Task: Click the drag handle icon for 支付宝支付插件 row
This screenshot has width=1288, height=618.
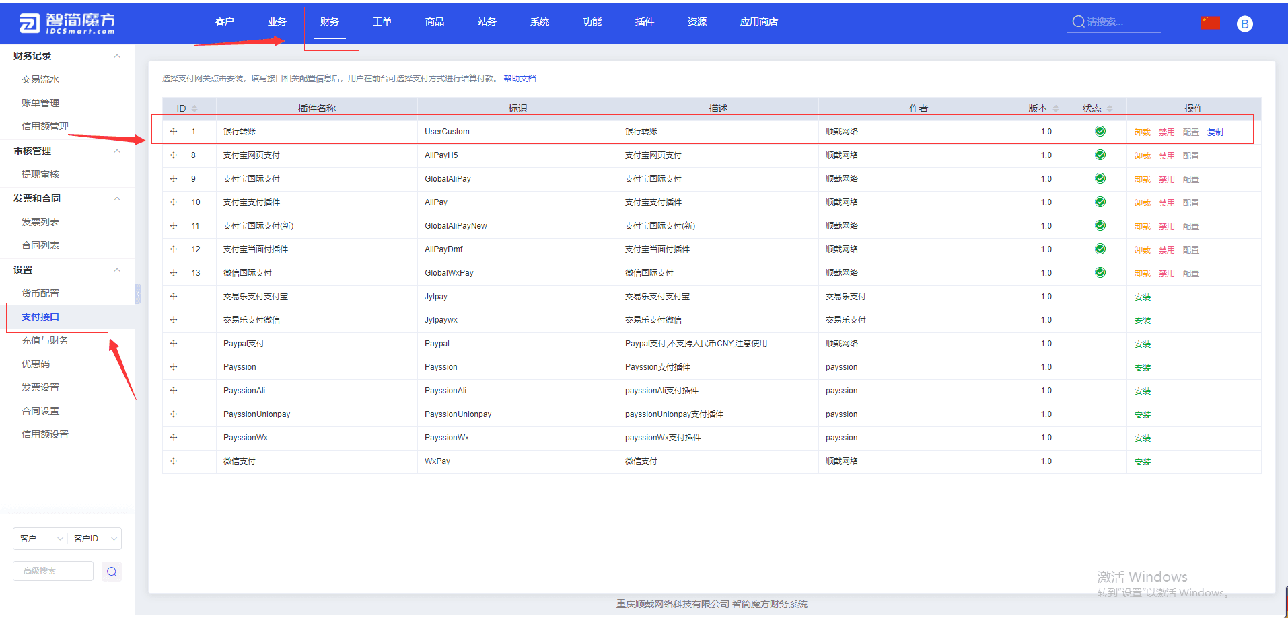Action: tap(174, 202)
